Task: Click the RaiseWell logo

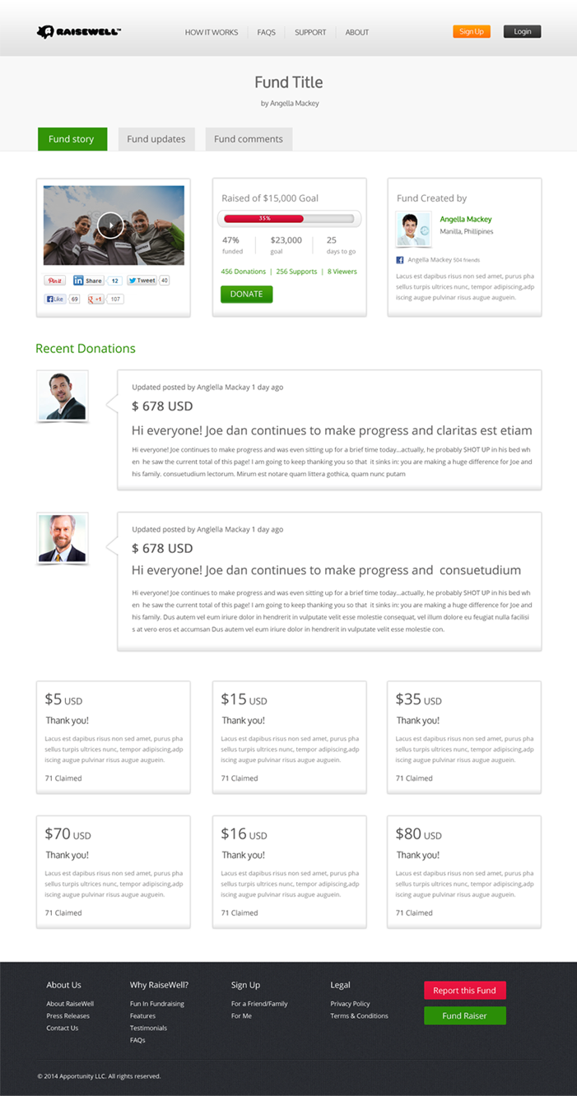Action: tap(79, 32)
